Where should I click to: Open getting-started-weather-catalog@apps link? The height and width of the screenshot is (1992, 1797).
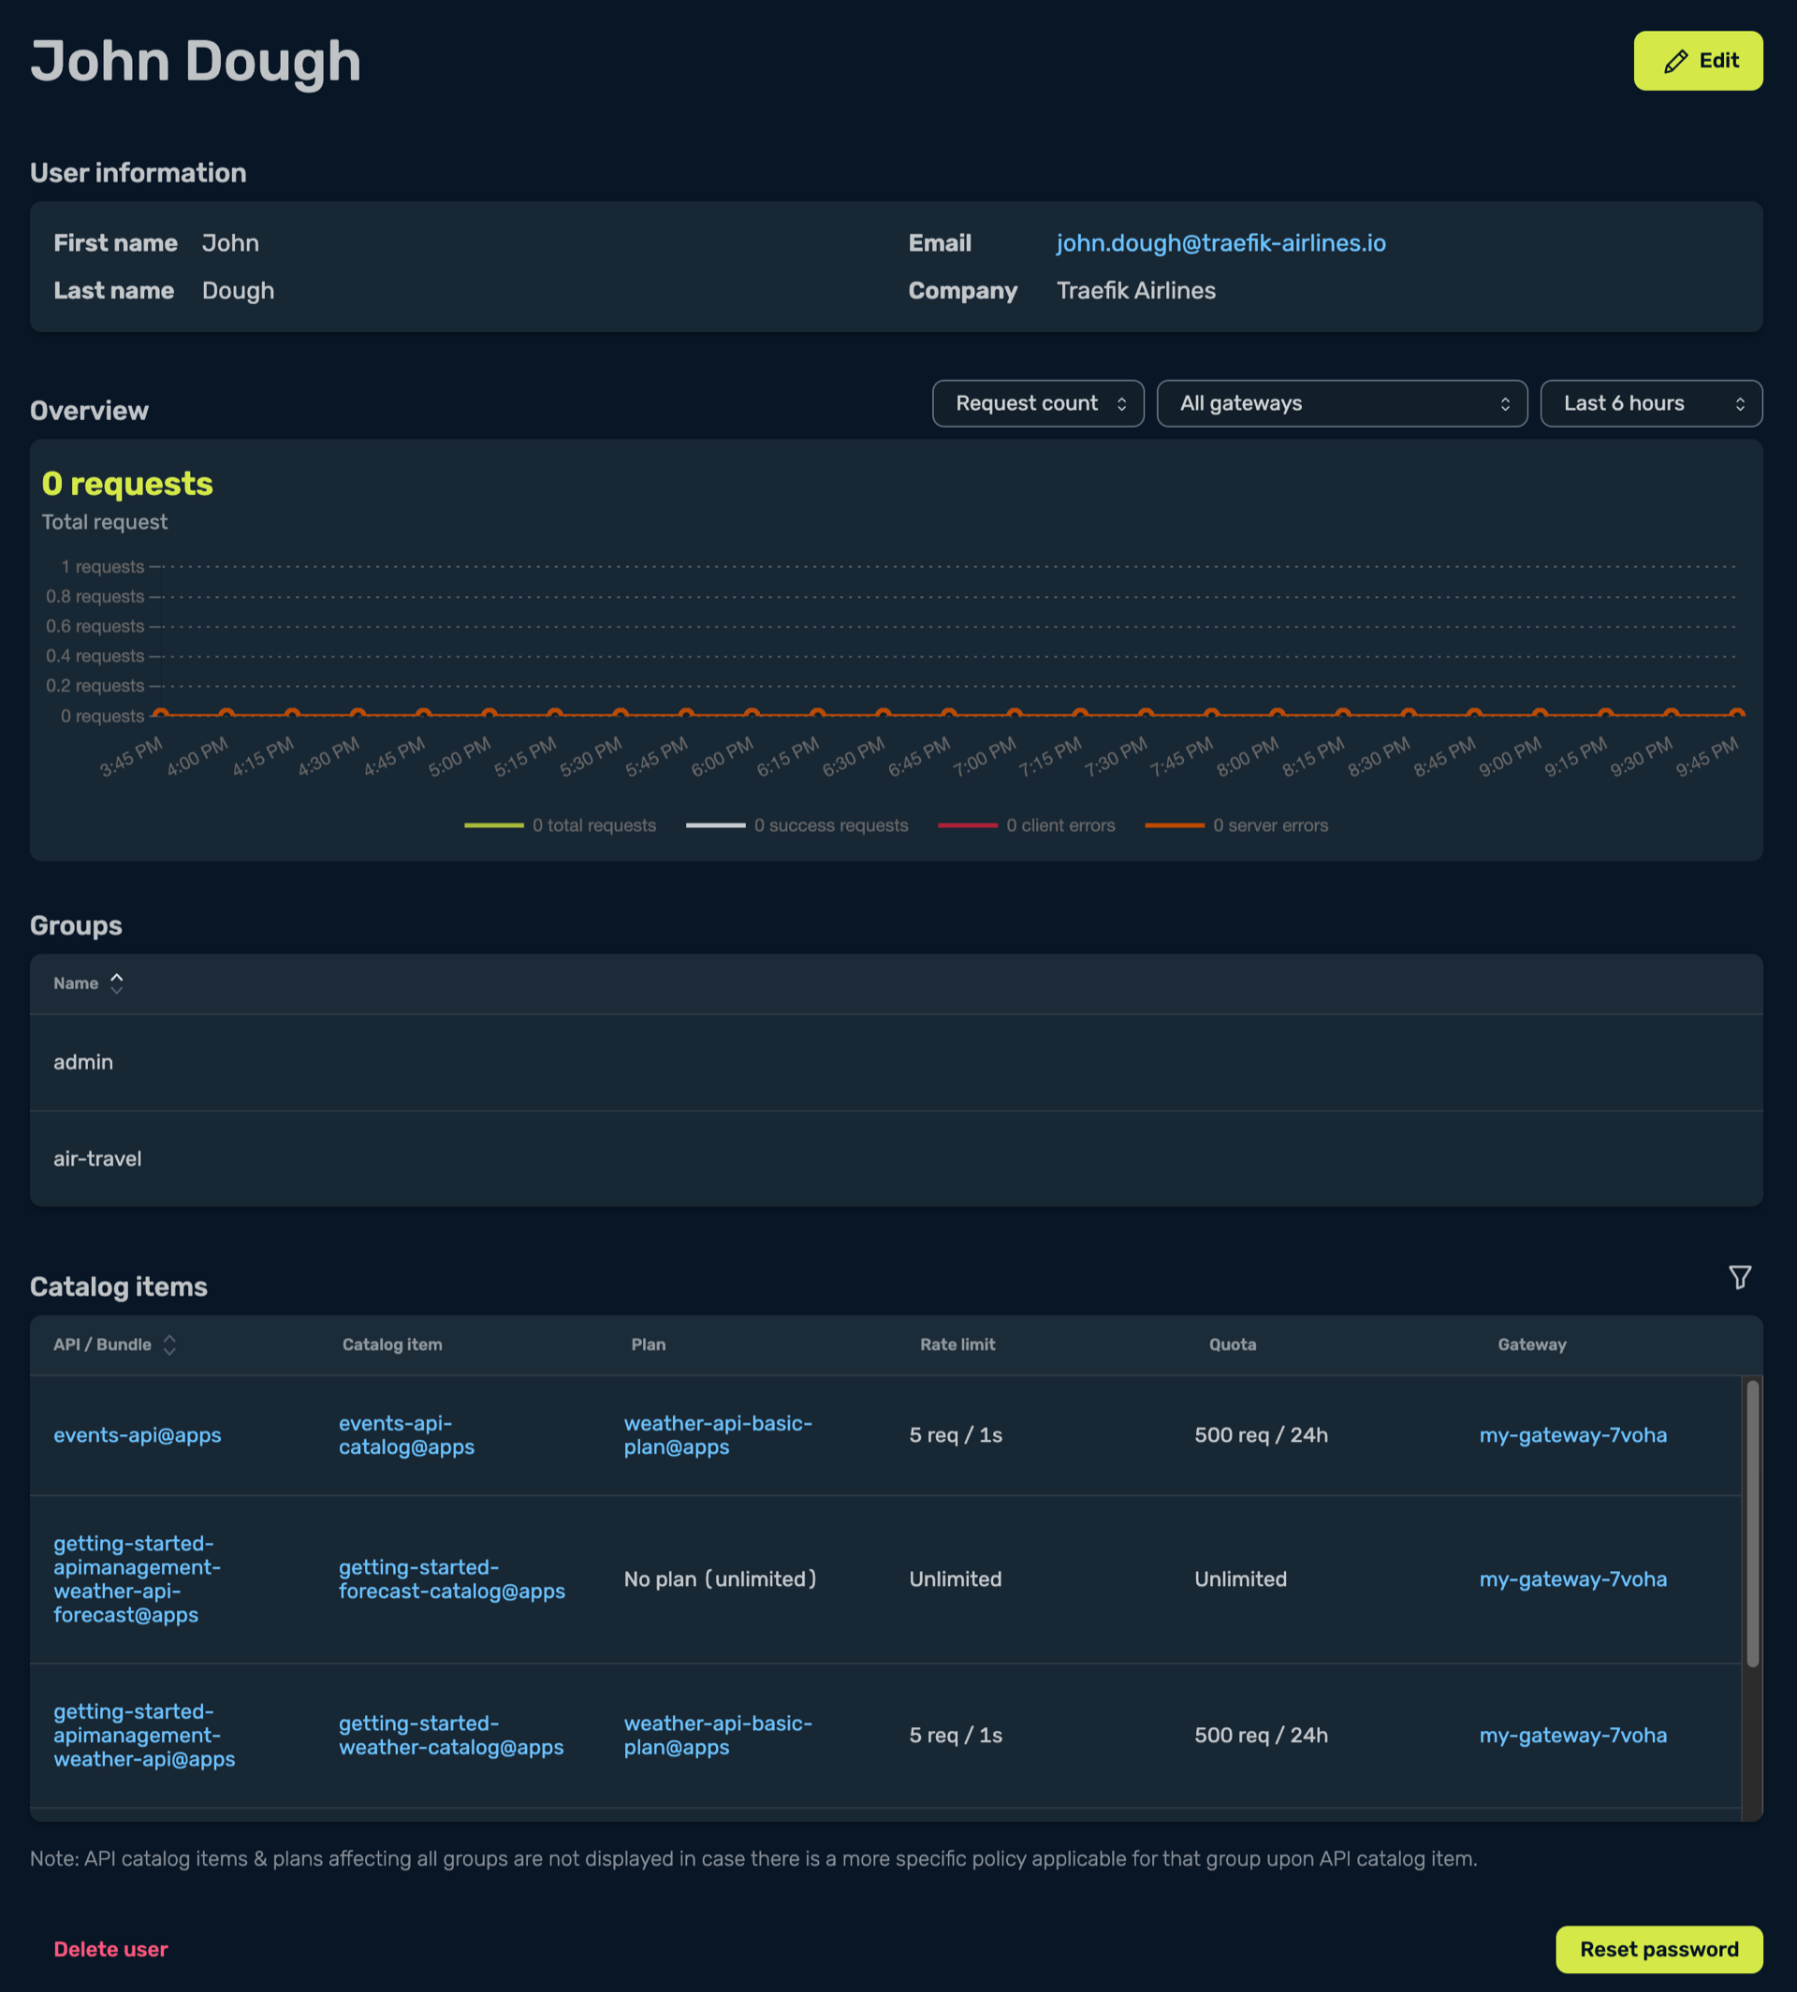tap(451, 1736)
